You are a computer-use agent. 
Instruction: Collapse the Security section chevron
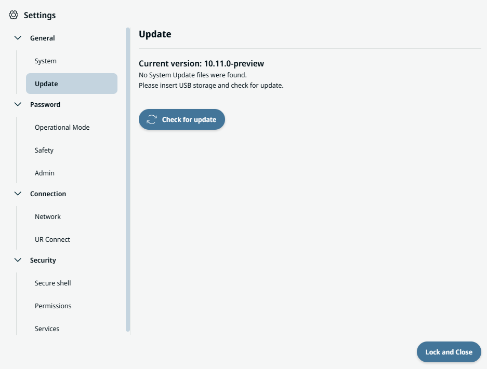(18, 260)
